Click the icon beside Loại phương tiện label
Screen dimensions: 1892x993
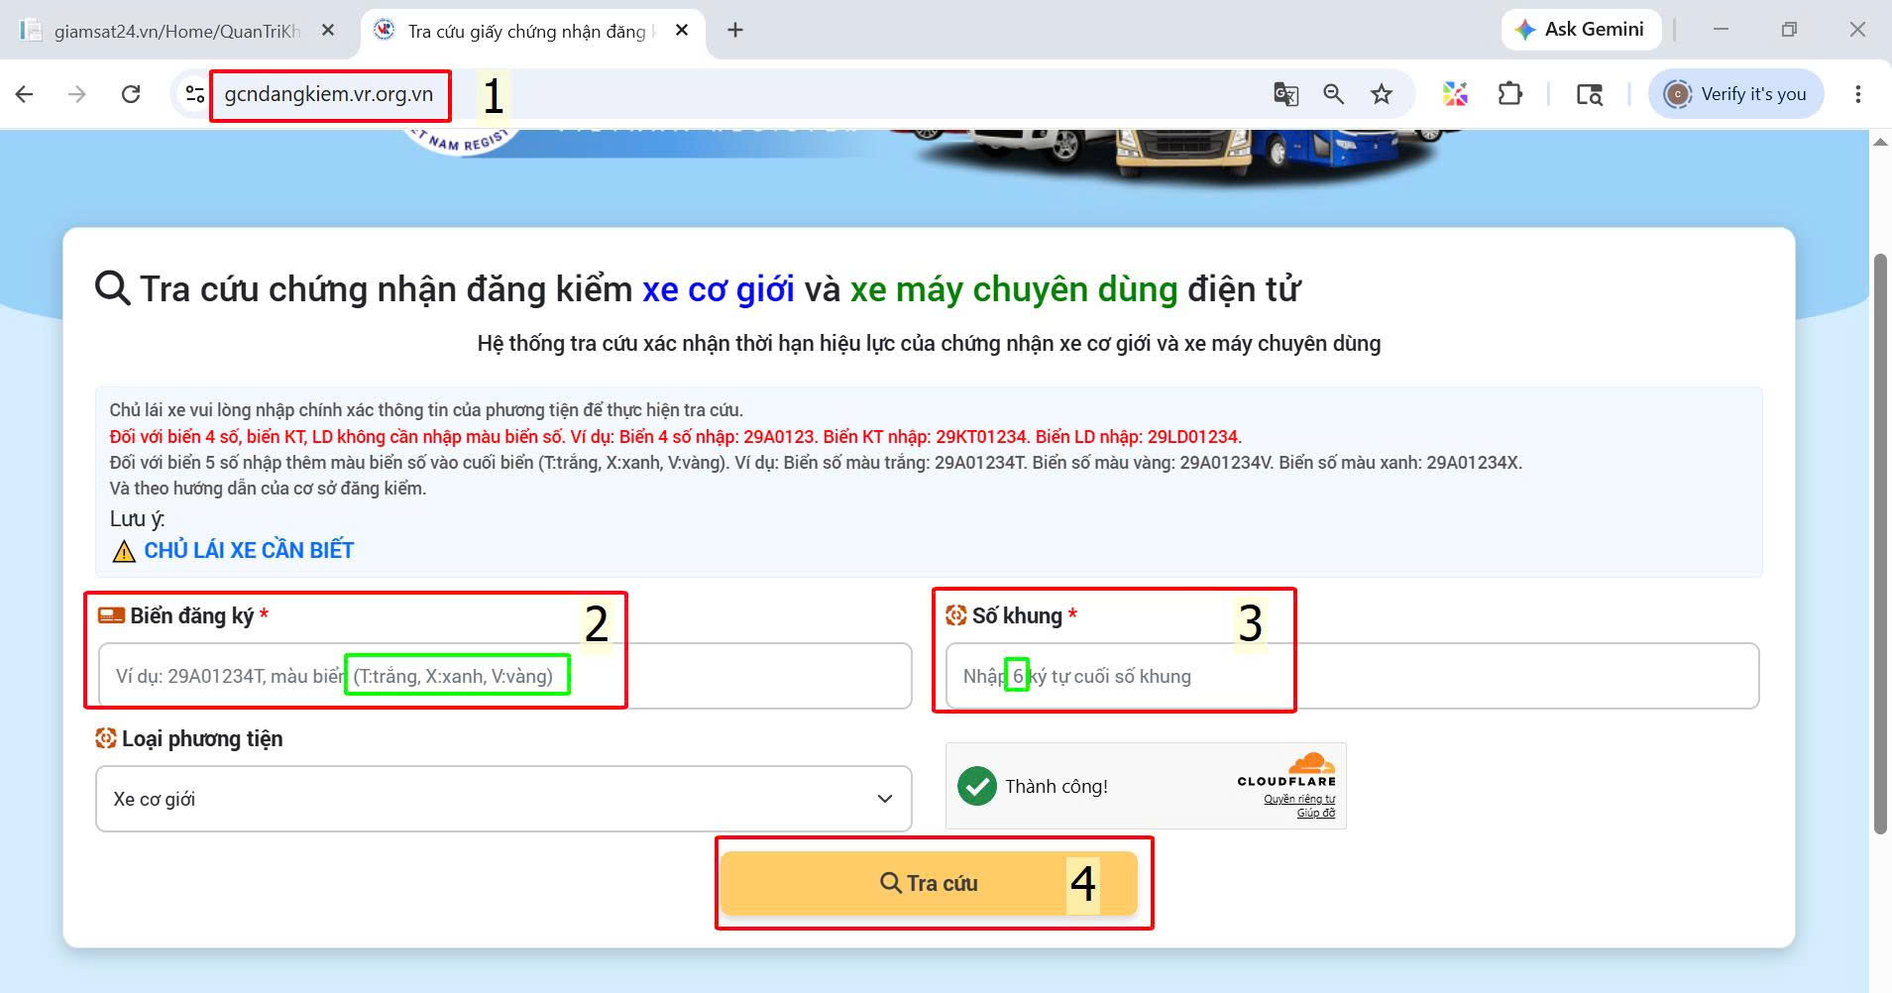(106, 738)
